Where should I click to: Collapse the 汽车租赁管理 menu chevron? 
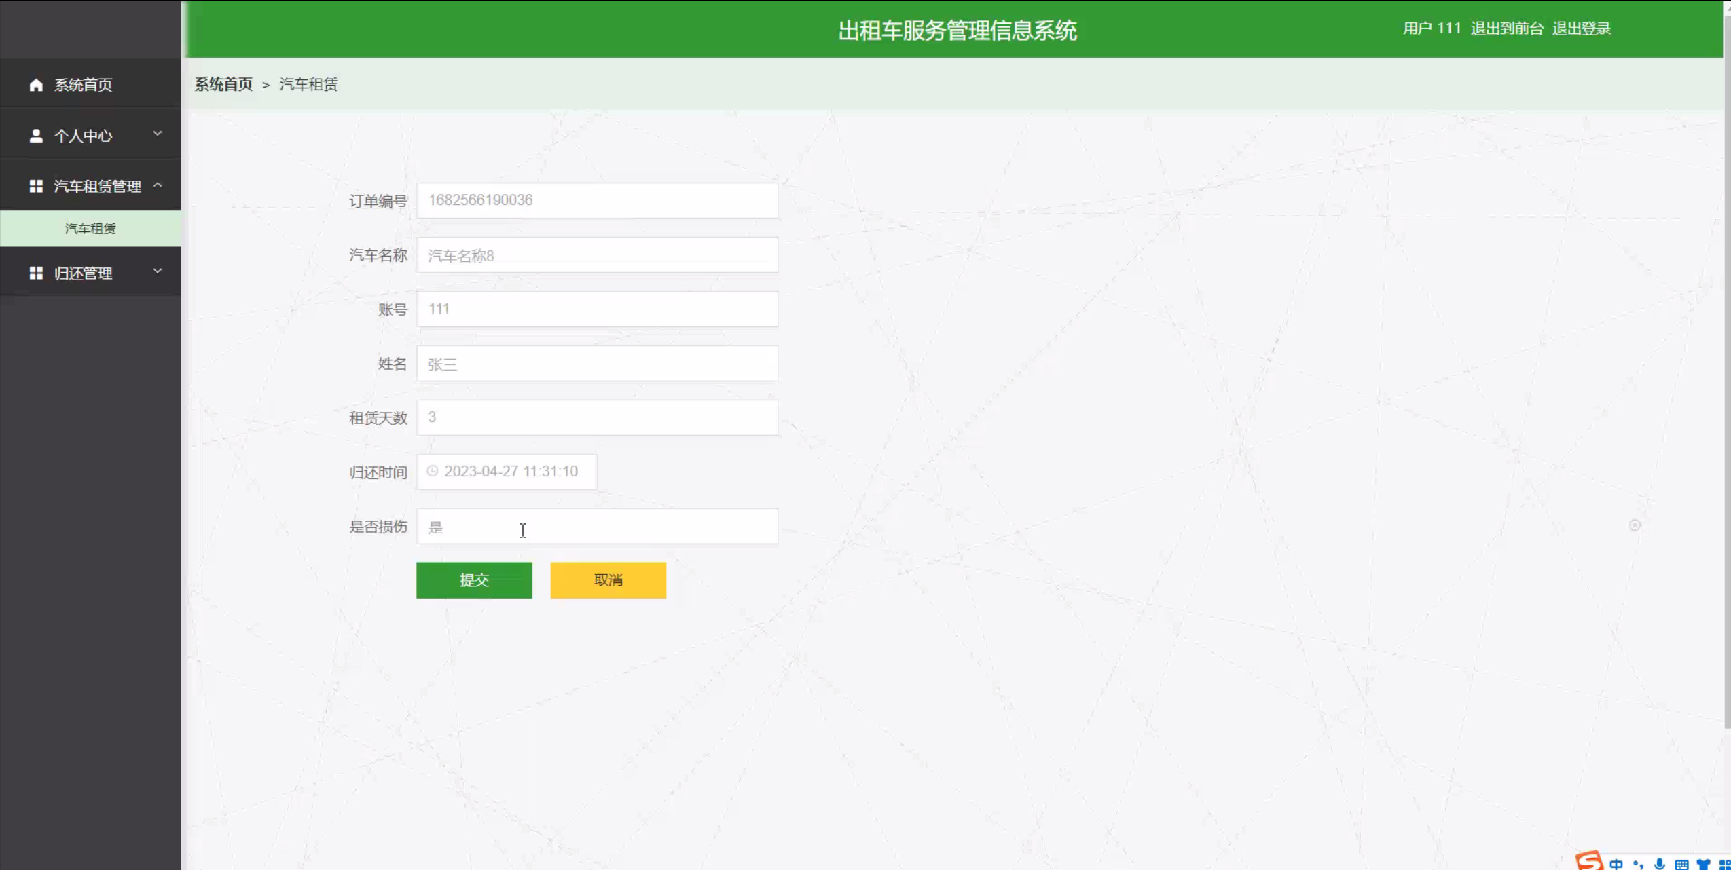(x=158, y=185)
